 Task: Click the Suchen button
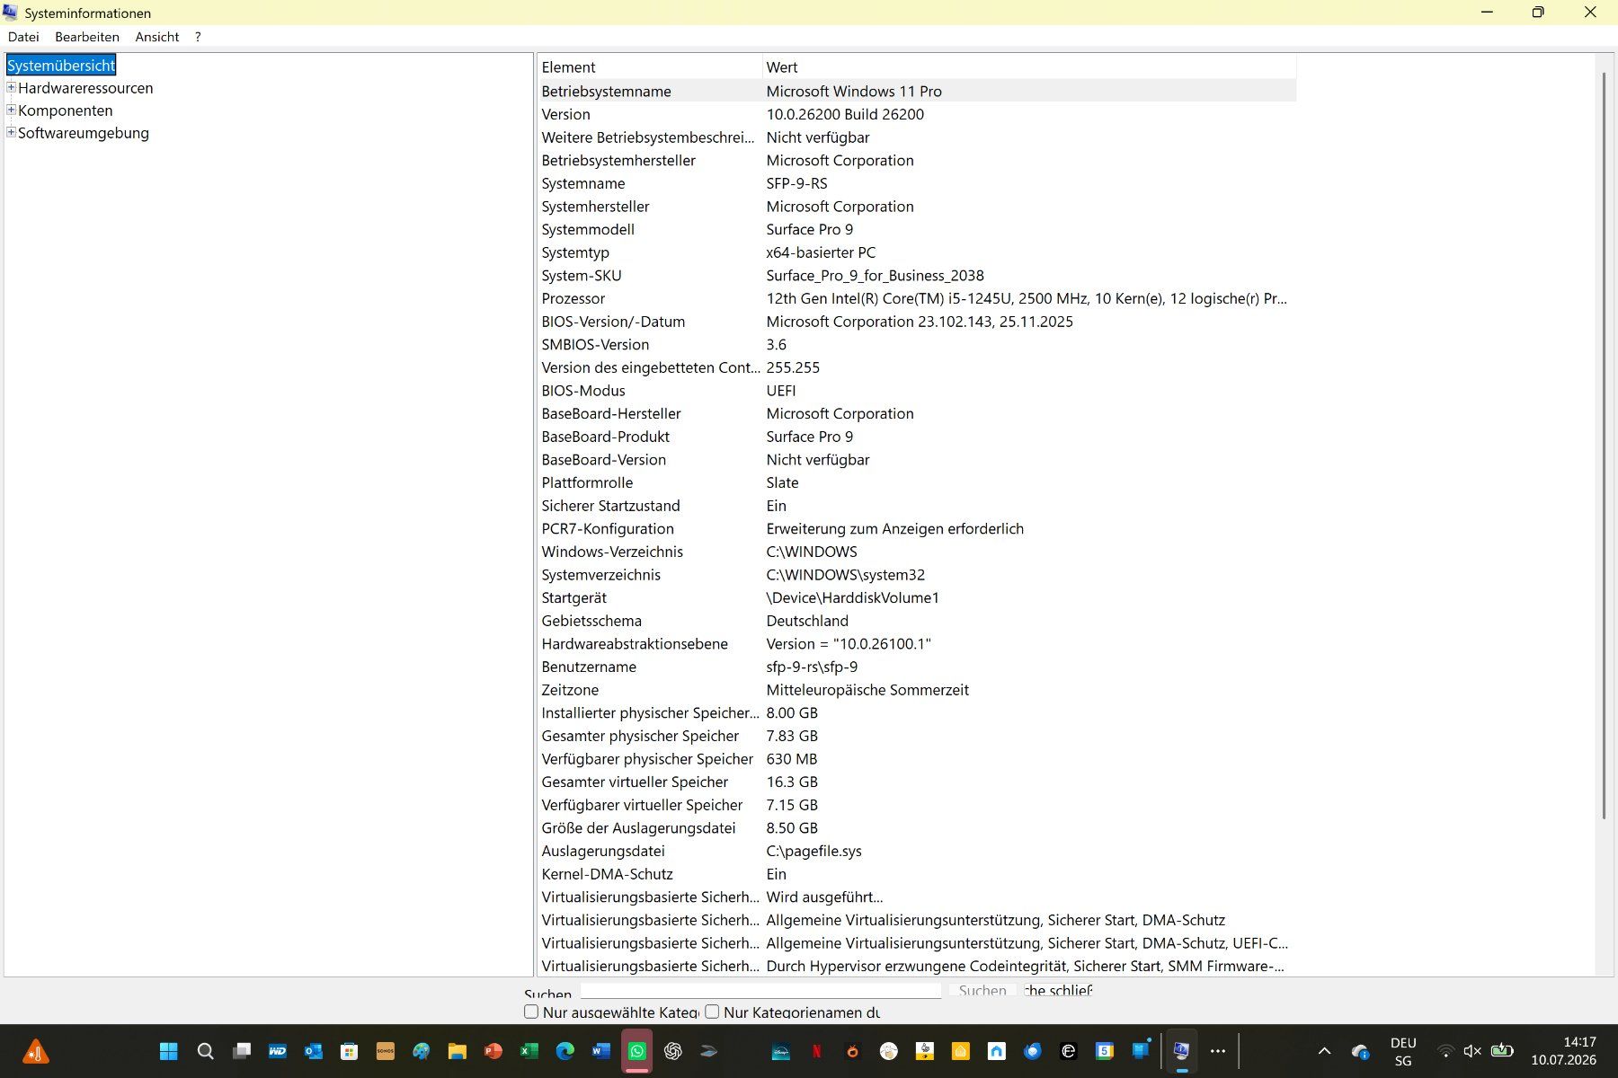tap(982, 990)
